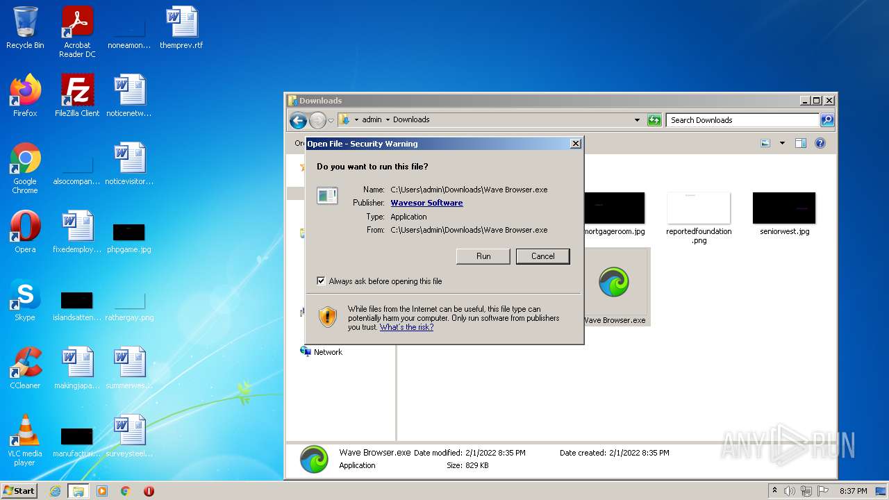889x500 pixels.
Task: Click the network icon in system tray
Action: 806,491
